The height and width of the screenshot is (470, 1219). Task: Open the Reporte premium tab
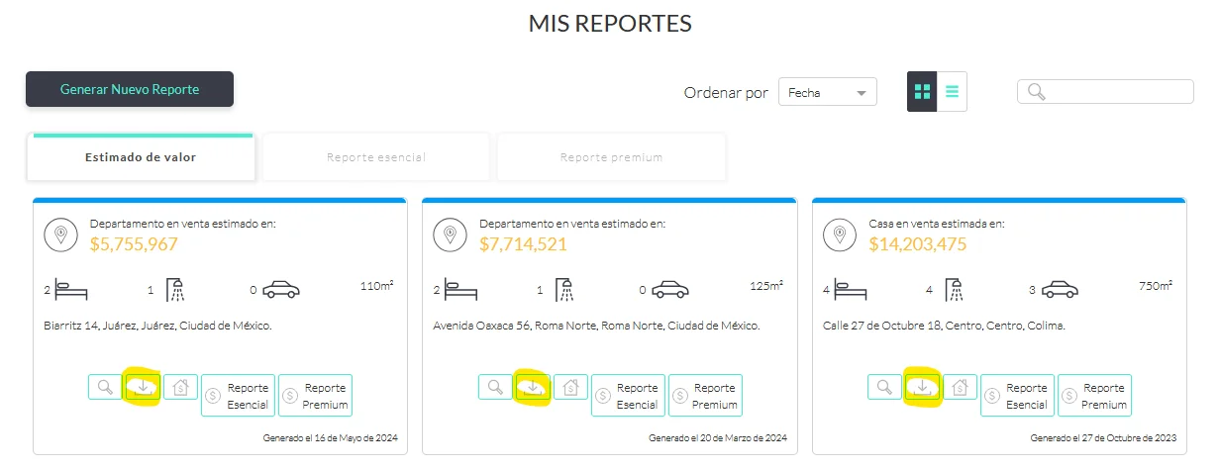coord(611,157)
